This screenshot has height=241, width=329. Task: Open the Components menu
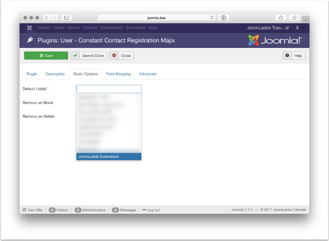point(112,28)
